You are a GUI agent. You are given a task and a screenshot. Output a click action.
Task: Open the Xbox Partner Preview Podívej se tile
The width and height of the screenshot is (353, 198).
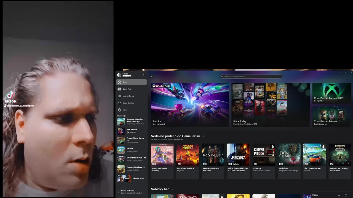point(332,116)
